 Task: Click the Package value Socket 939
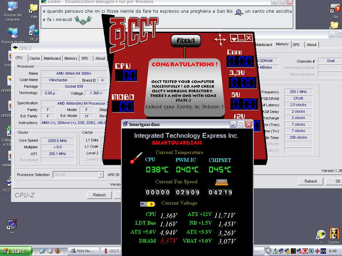tap(74, 86)
